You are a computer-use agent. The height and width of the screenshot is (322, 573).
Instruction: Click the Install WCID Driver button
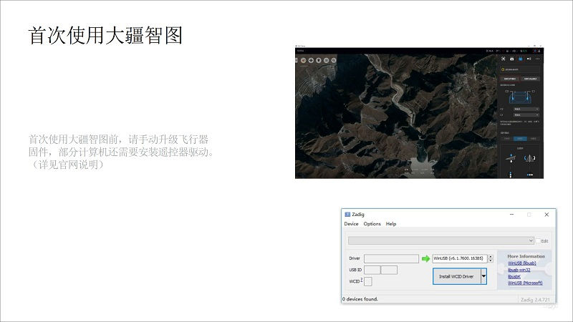[x=457, y=276]
